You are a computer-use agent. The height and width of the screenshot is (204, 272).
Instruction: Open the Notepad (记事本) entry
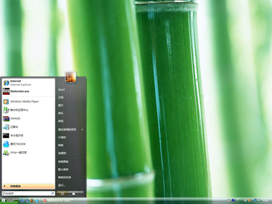[28, 127]
